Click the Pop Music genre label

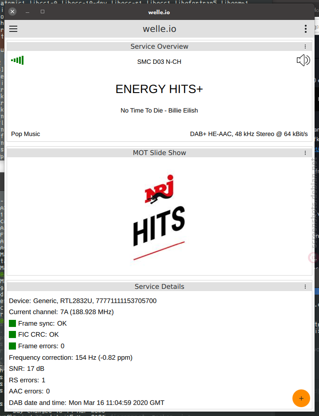point(26,134)
